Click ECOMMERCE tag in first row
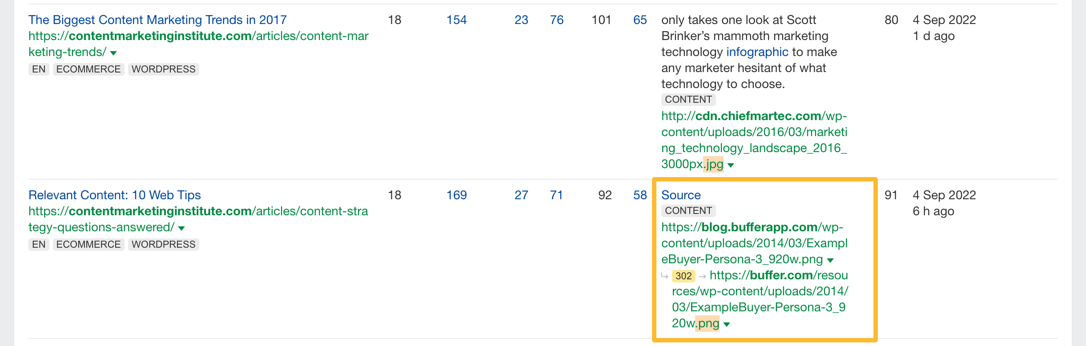1086x346 pixels. 88,69
